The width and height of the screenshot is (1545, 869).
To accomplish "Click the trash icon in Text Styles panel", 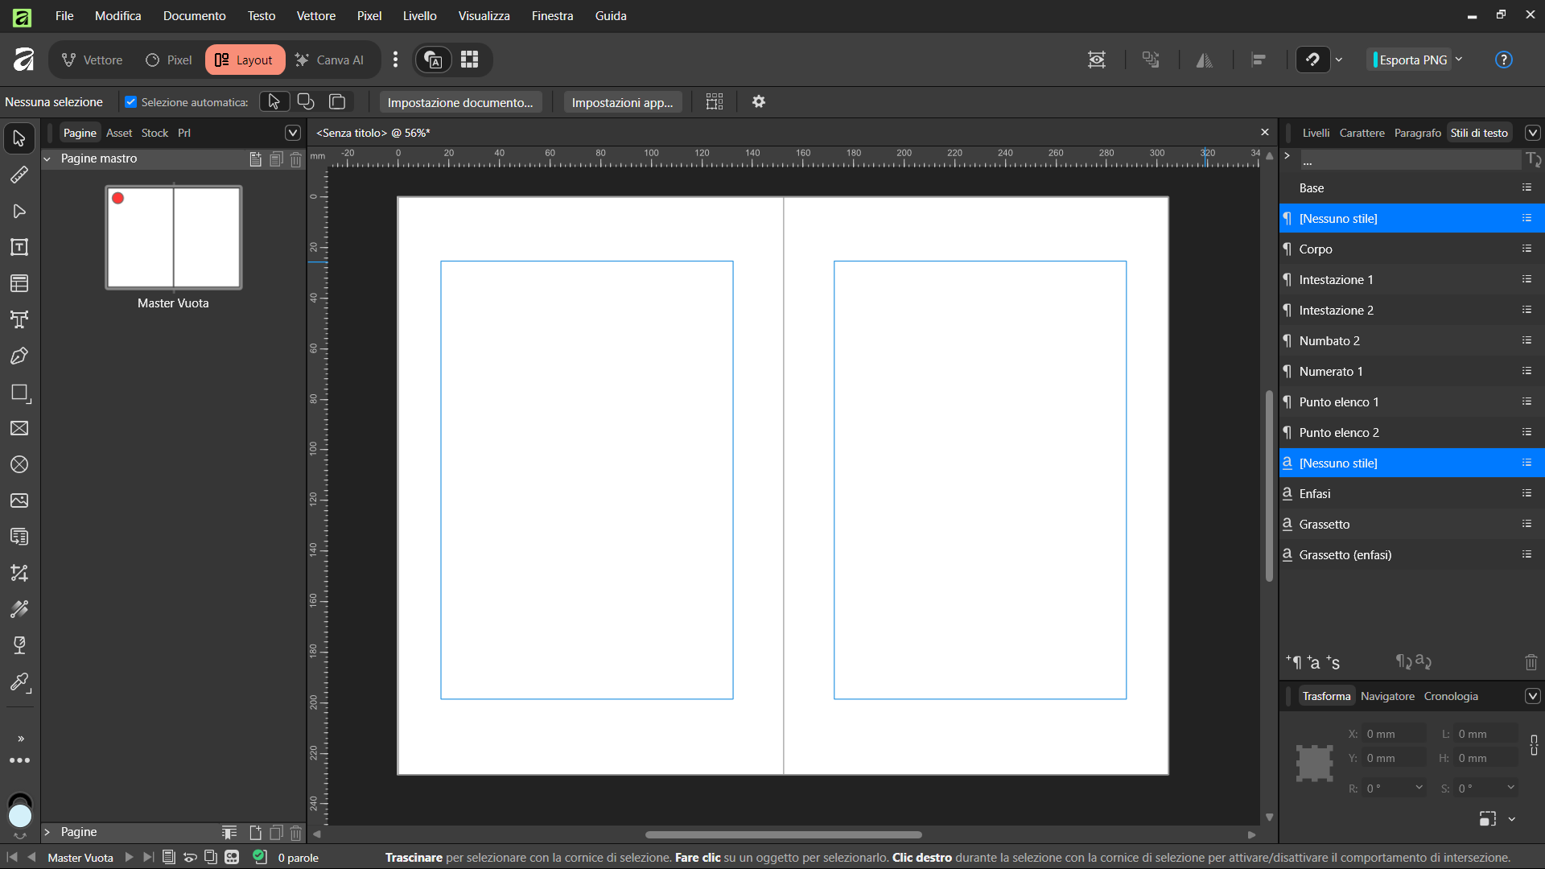I will (x=1531, y=662).
